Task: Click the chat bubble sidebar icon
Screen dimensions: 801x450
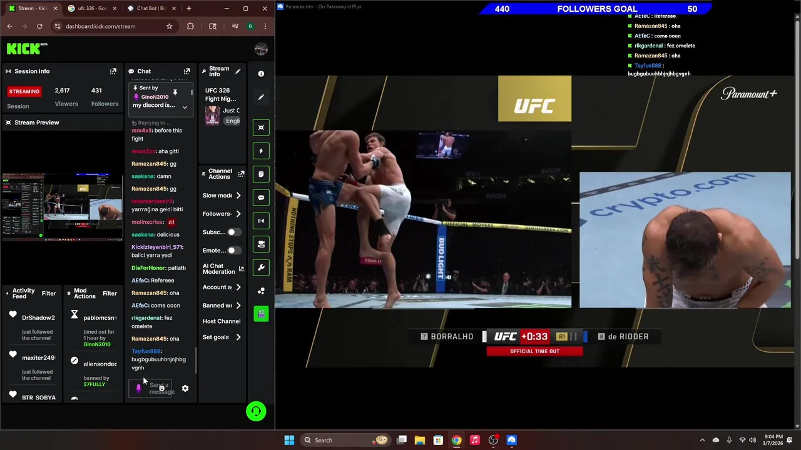Action: click(x=261, y=197)
